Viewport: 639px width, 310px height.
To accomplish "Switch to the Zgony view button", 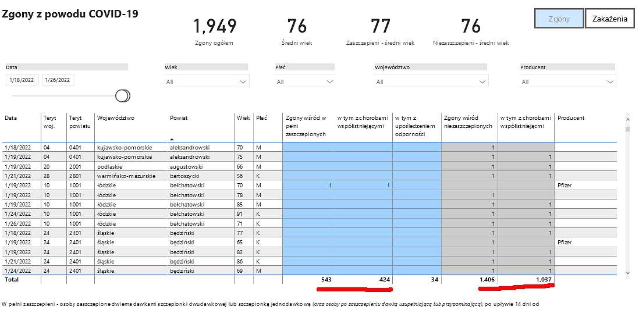I will 559,19.
